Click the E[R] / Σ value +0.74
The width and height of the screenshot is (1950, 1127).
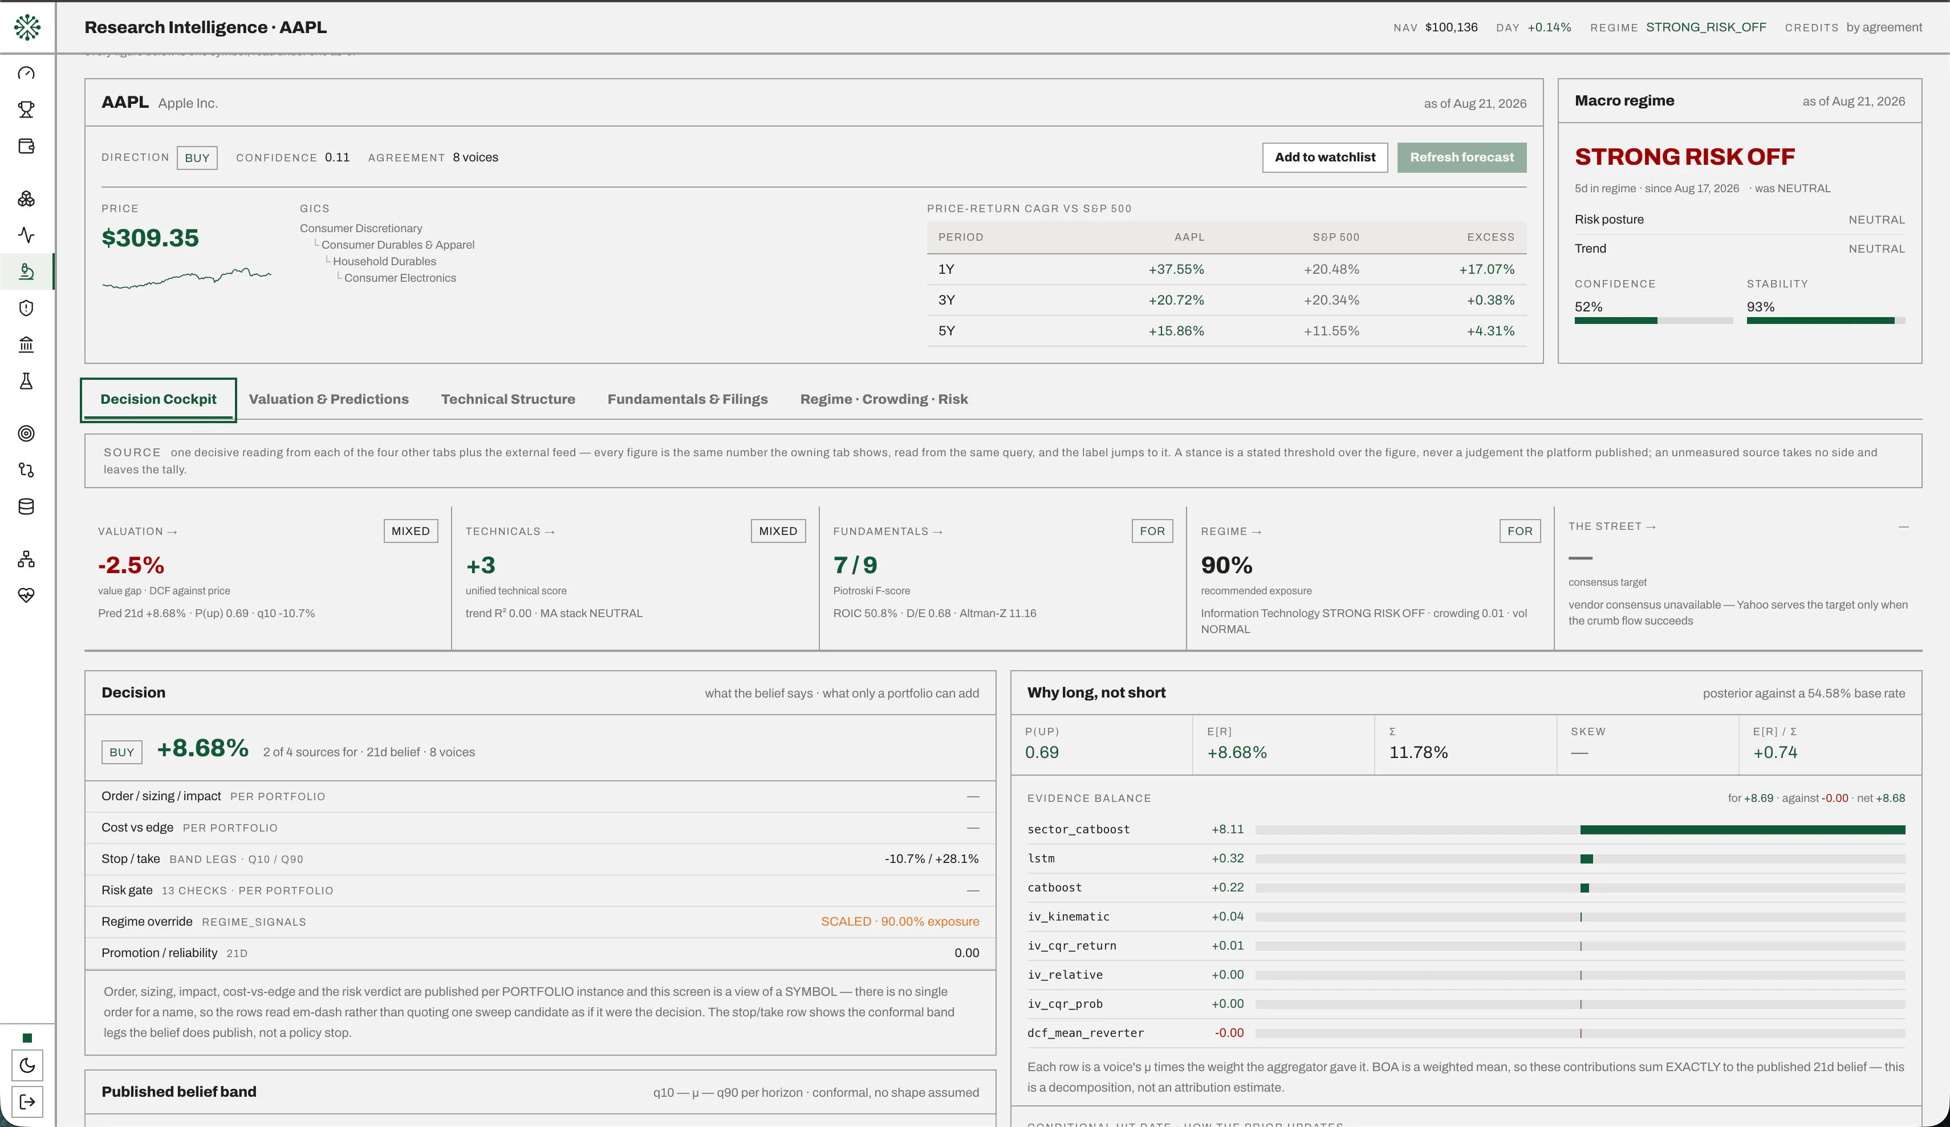(x=1775, y=752)
